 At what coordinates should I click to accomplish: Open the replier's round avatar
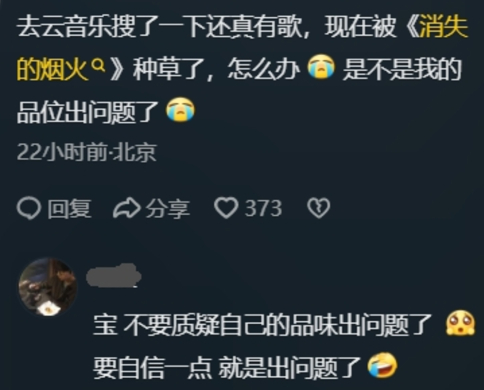pyautogui.click(x=48, y=287)
